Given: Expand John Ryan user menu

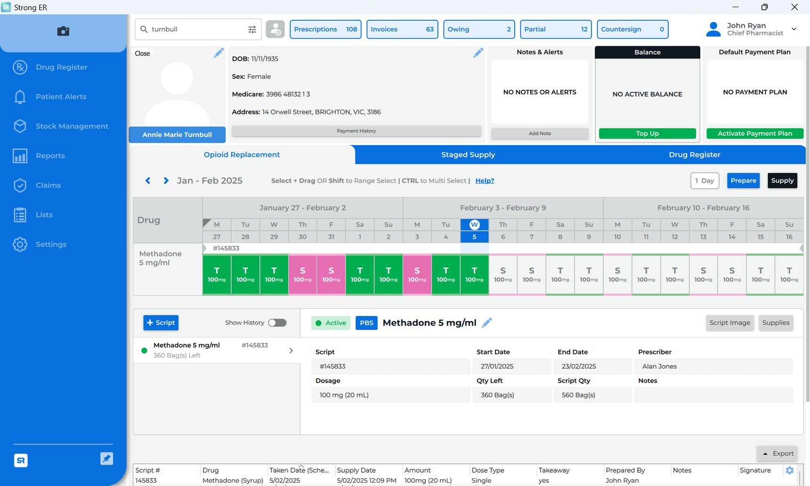Looking at the screenshot, I should click(794, 29).
